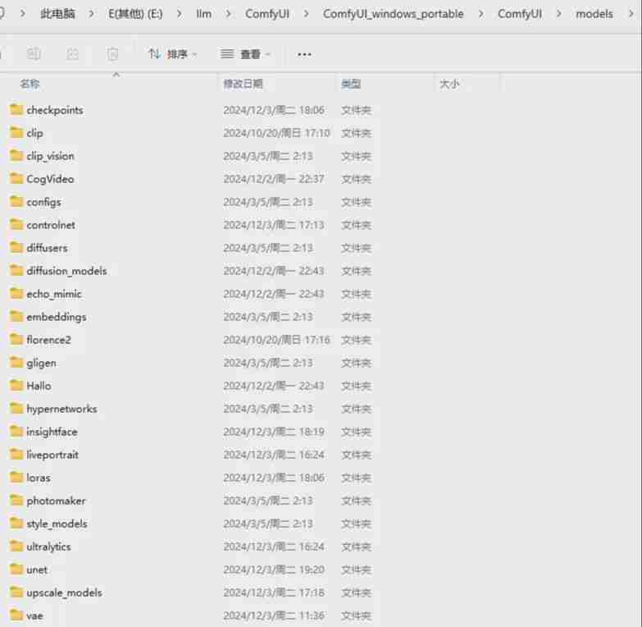Click the clip_vision folder icon
642x627 pixels.
(16, 155)
